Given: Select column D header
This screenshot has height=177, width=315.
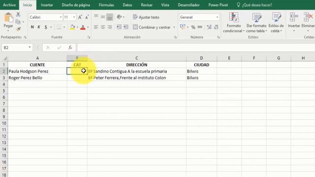Looking at the screenshot, I should (x=201, y=58).
